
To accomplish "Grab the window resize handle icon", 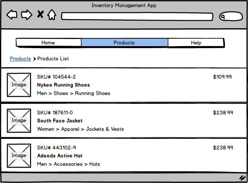I will tap(242, 177).
